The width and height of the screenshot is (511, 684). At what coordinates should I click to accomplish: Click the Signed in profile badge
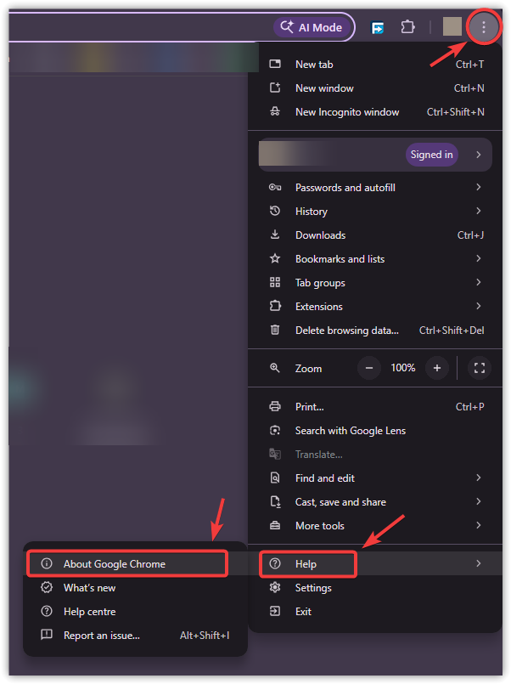point(432,155)
